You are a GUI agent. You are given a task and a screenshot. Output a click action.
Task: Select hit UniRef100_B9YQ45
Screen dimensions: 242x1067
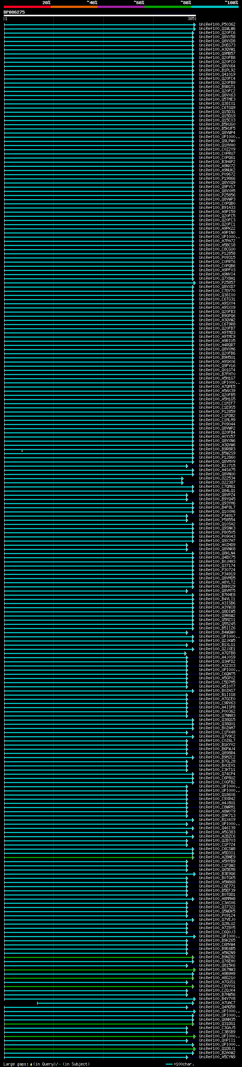pyautogui.click(x=217, y=499)
